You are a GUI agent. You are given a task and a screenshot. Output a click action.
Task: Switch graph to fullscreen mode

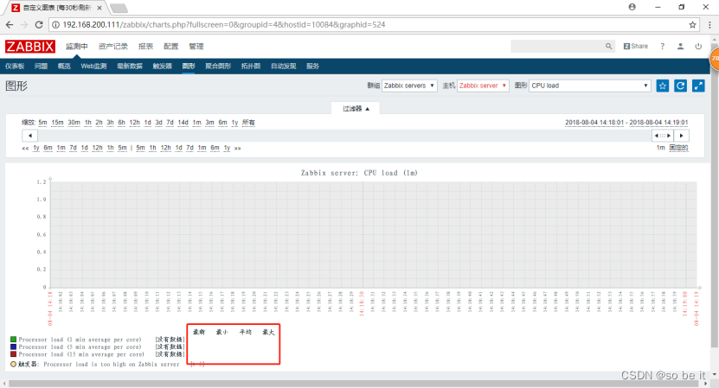click(698, 86)
